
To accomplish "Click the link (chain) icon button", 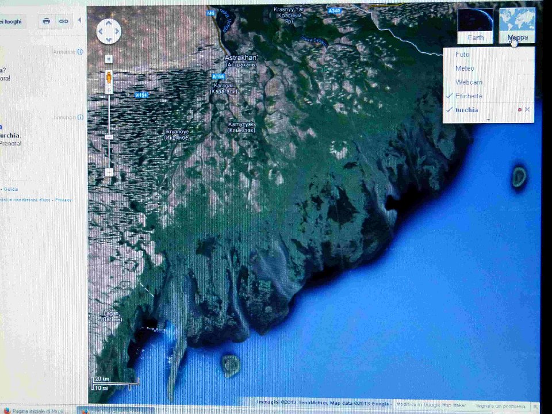I will tap(64, 21).
